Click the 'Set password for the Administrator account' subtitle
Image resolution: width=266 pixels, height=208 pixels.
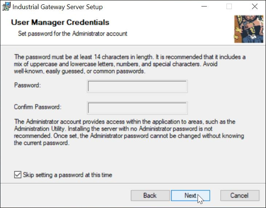[x=73, y=33]
